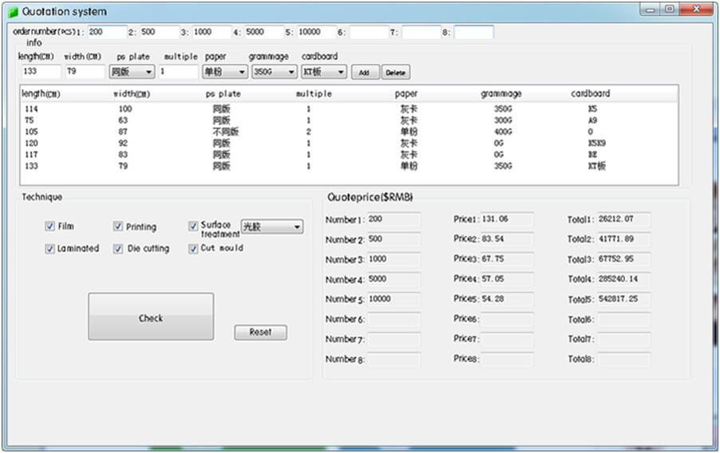Select the list row with length 75
Image resolution: width=720 pixels, height=453 pixels.
tap(349, 120)
